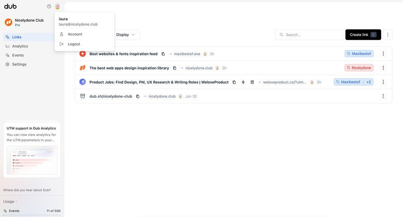Select the dub.sh/nicelydone-club link title
This screenshot has width=403, height=217.
tap(111, 96)
